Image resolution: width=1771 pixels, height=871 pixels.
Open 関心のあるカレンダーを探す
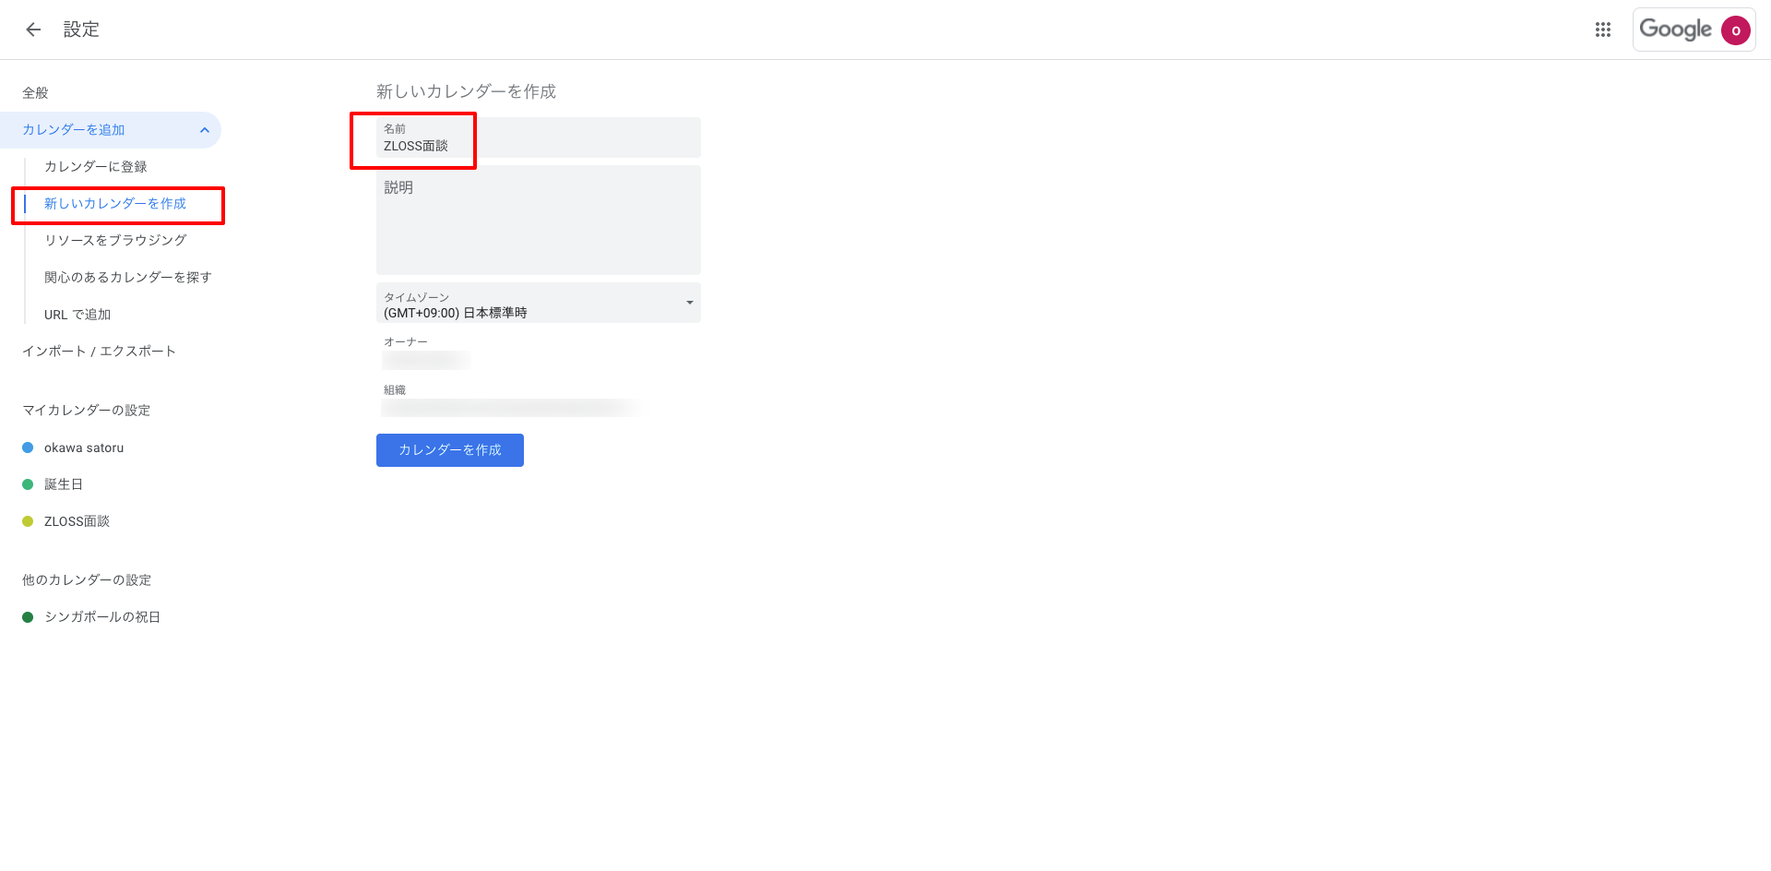pos(128,278)
